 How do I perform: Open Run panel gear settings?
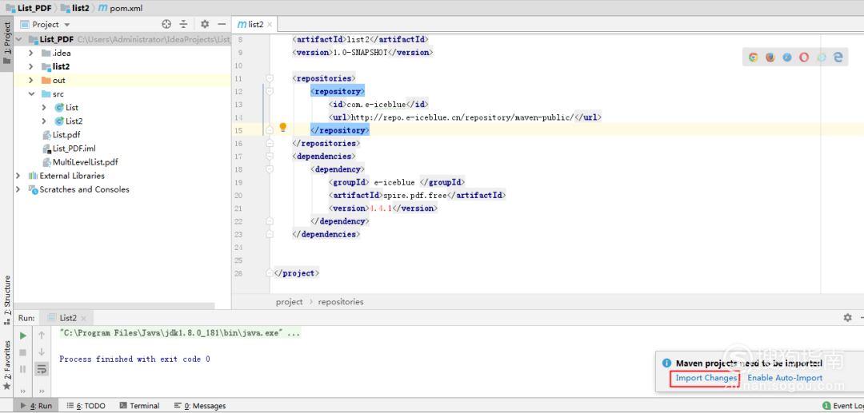click(x=847, y=317)
